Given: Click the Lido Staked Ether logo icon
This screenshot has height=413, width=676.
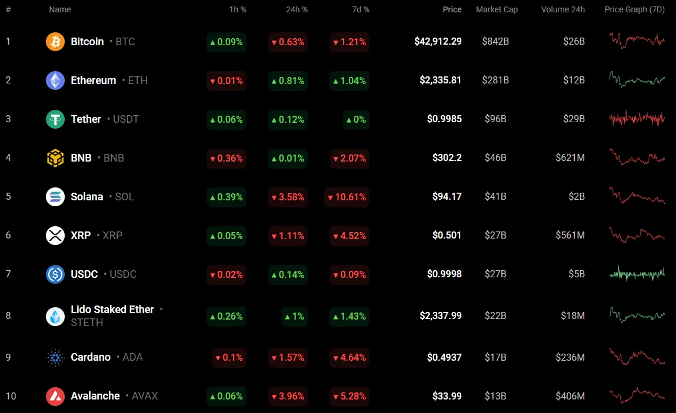Looking at the screenshot, I should click(55, 316).
